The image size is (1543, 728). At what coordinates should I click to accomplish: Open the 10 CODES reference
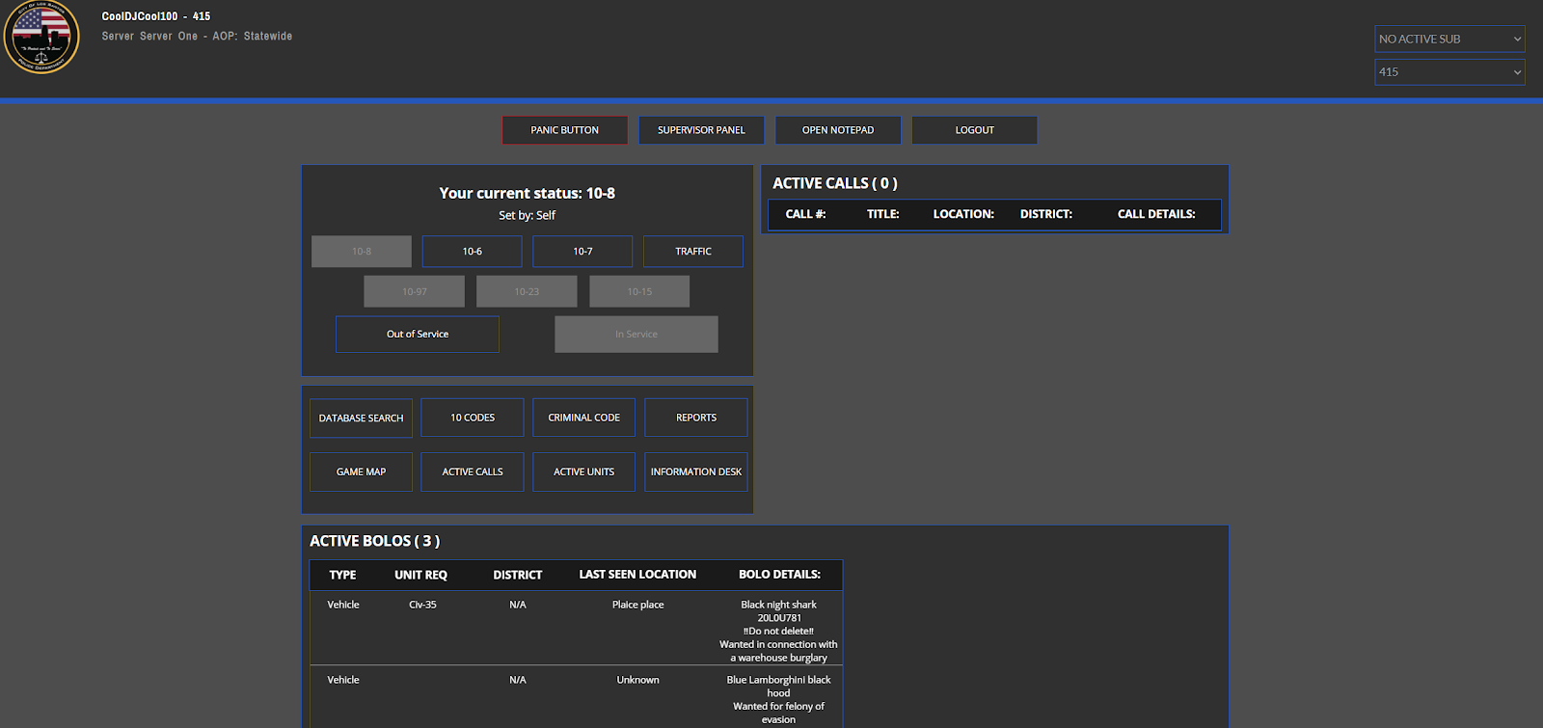[473, 418]
